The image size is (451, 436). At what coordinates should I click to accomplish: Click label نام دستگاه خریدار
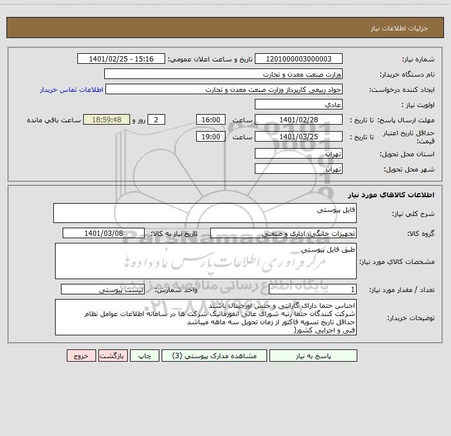[407, 74]
